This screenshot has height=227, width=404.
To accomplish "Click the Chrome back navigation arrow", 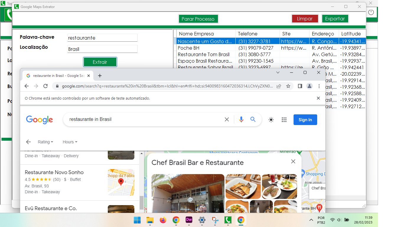I will 27,86.
